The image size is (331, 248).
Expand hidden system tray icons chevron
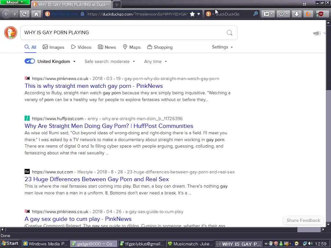[x=266, y=244]
